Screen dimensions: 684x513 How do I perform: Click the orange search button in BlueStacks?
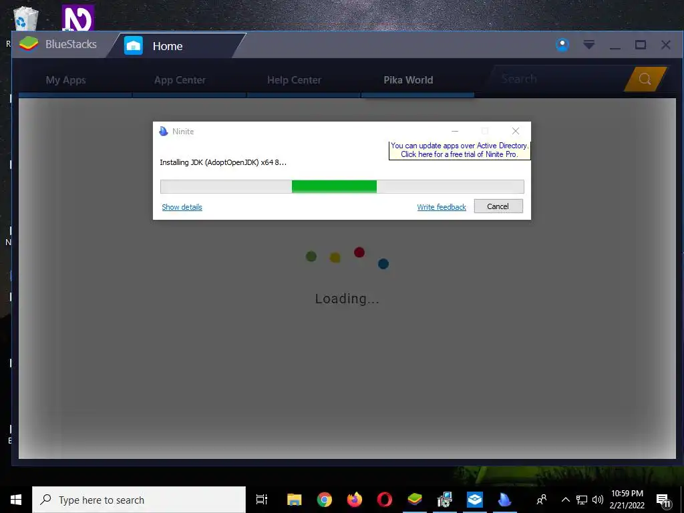point(645,79)
